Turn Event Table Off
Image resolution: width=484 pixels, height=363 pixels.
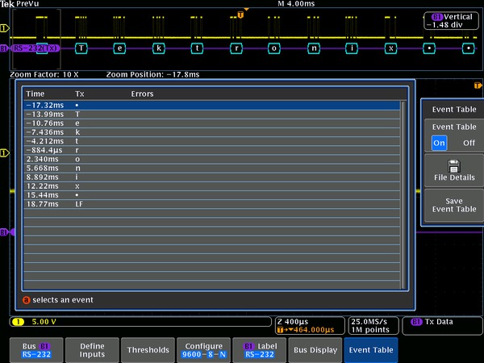(x=469, y=143)
